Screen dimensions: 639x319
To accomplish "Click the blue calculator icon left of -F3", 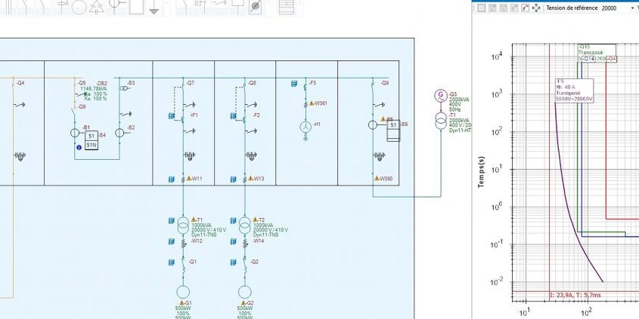I will (294, 83).
